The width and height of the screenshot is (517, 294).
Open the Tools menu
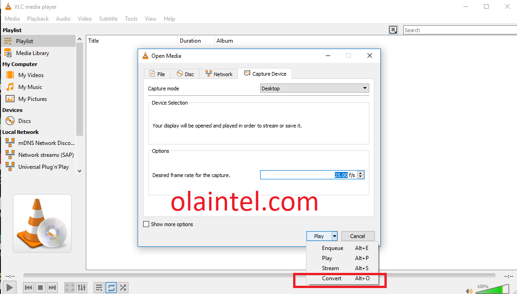(x=131, y=19)
